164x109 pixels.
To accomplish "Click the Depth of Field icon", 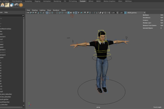I will tap(92, 13).
